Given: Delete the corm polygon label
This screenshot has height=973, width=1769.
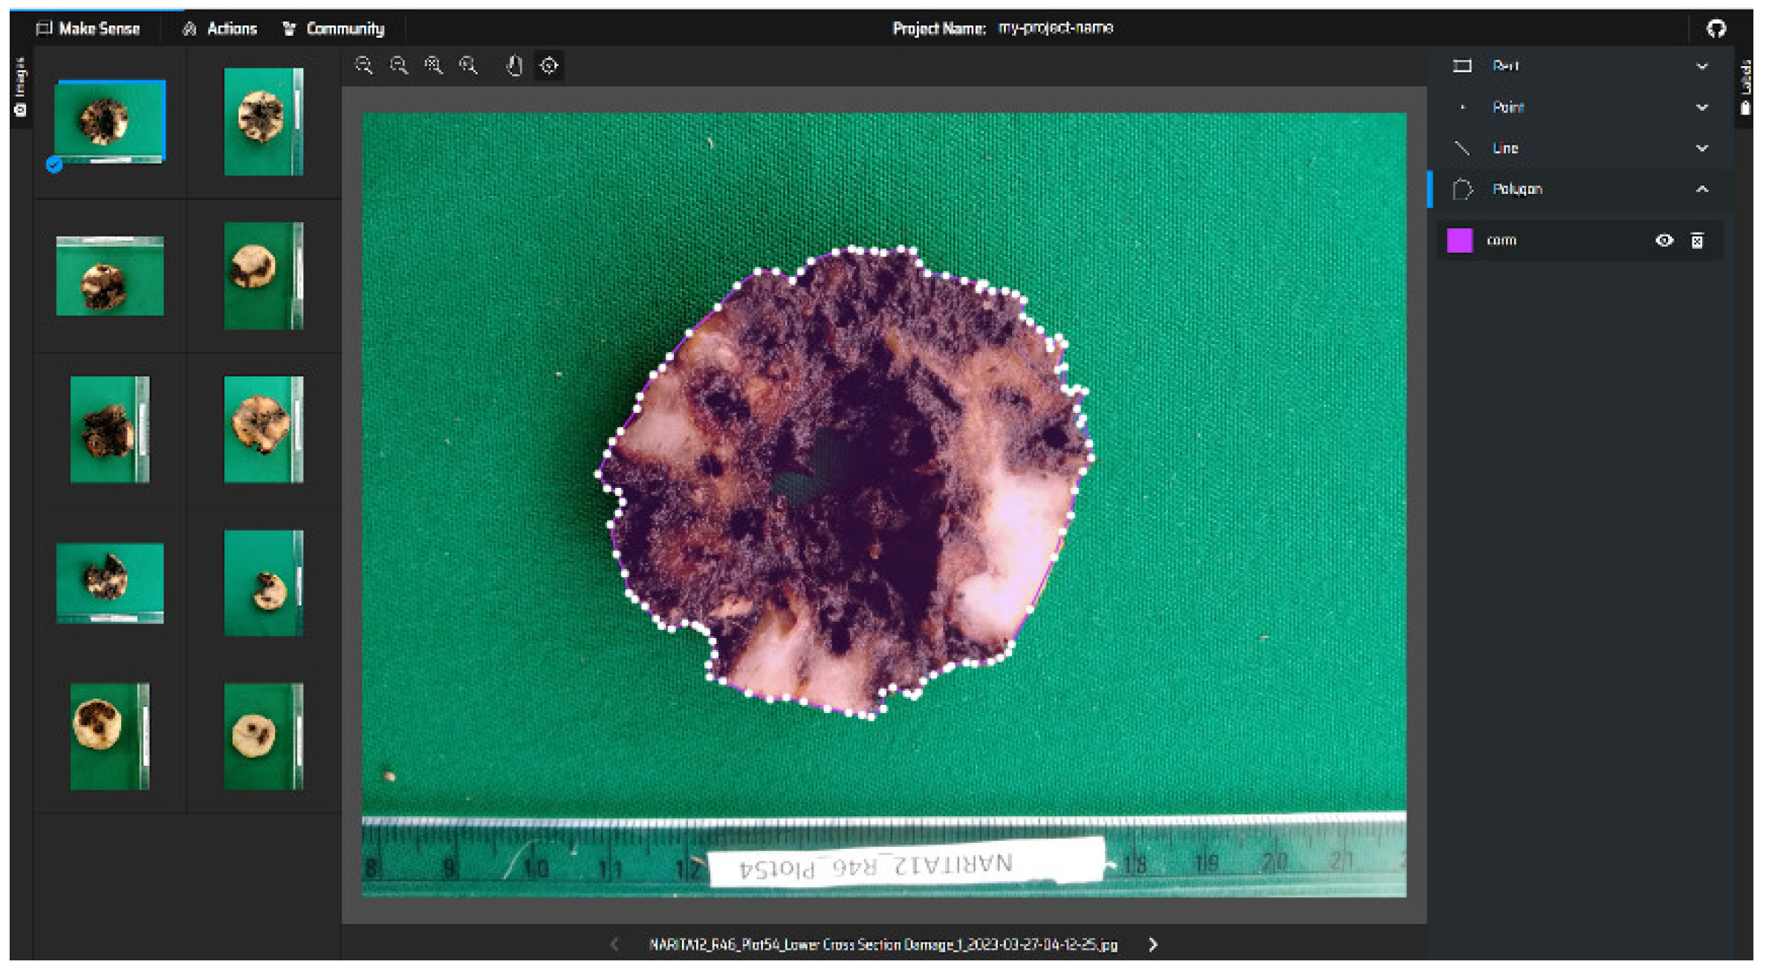Looking at the screenshot, I should pos(1697,241).
